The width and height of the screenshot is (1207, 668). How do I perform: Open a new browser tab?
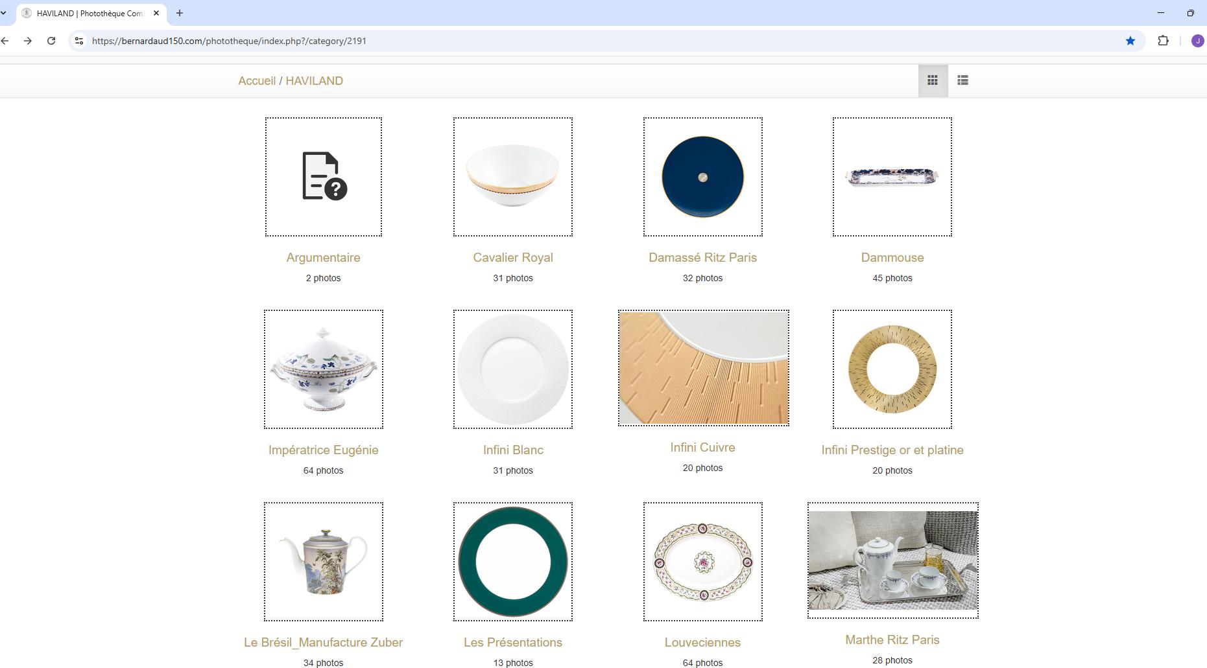click(180, 13)
